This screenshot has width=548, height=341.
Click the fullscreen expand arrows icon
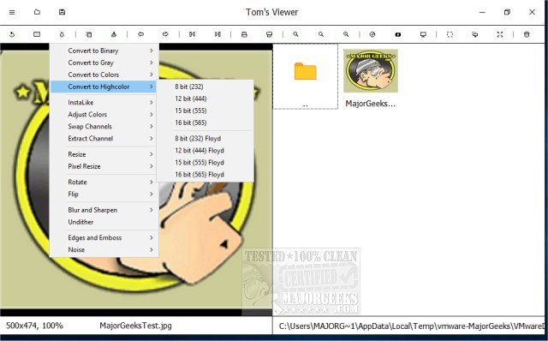[x=500, y=34]
